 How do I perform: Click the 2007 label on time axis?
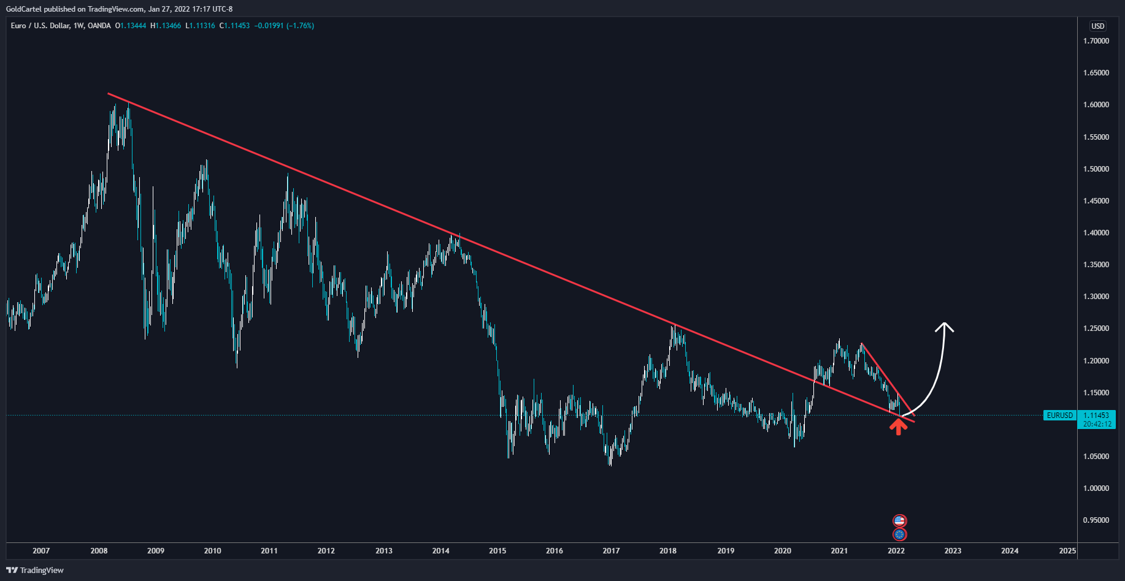tap(41, 550)
